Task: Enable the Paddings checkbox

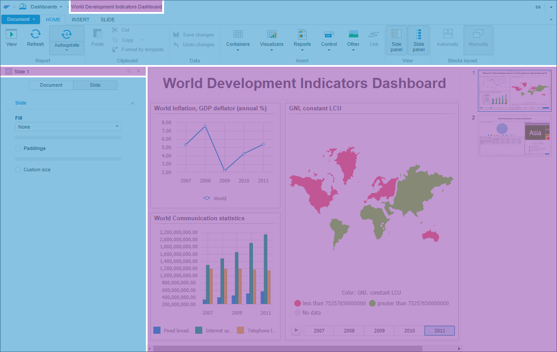Action: click(18, 148)
